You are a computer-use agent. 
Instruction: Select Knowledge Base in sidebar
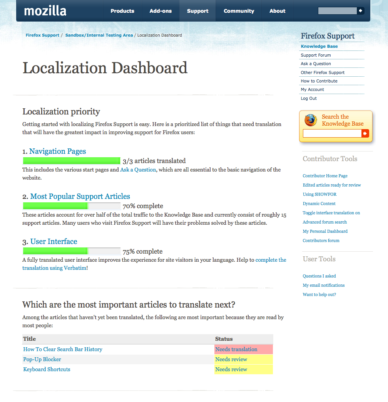coord(319,46)
